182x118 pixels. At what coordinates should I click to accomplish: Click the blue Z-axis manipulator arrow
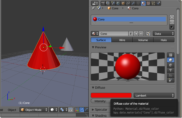[43, 29]
